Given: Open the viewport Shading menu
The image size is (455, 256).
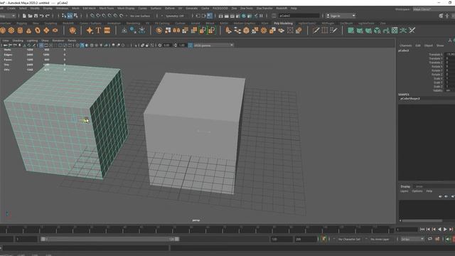Looking at the screenshot, I should [x=18, y=41].
